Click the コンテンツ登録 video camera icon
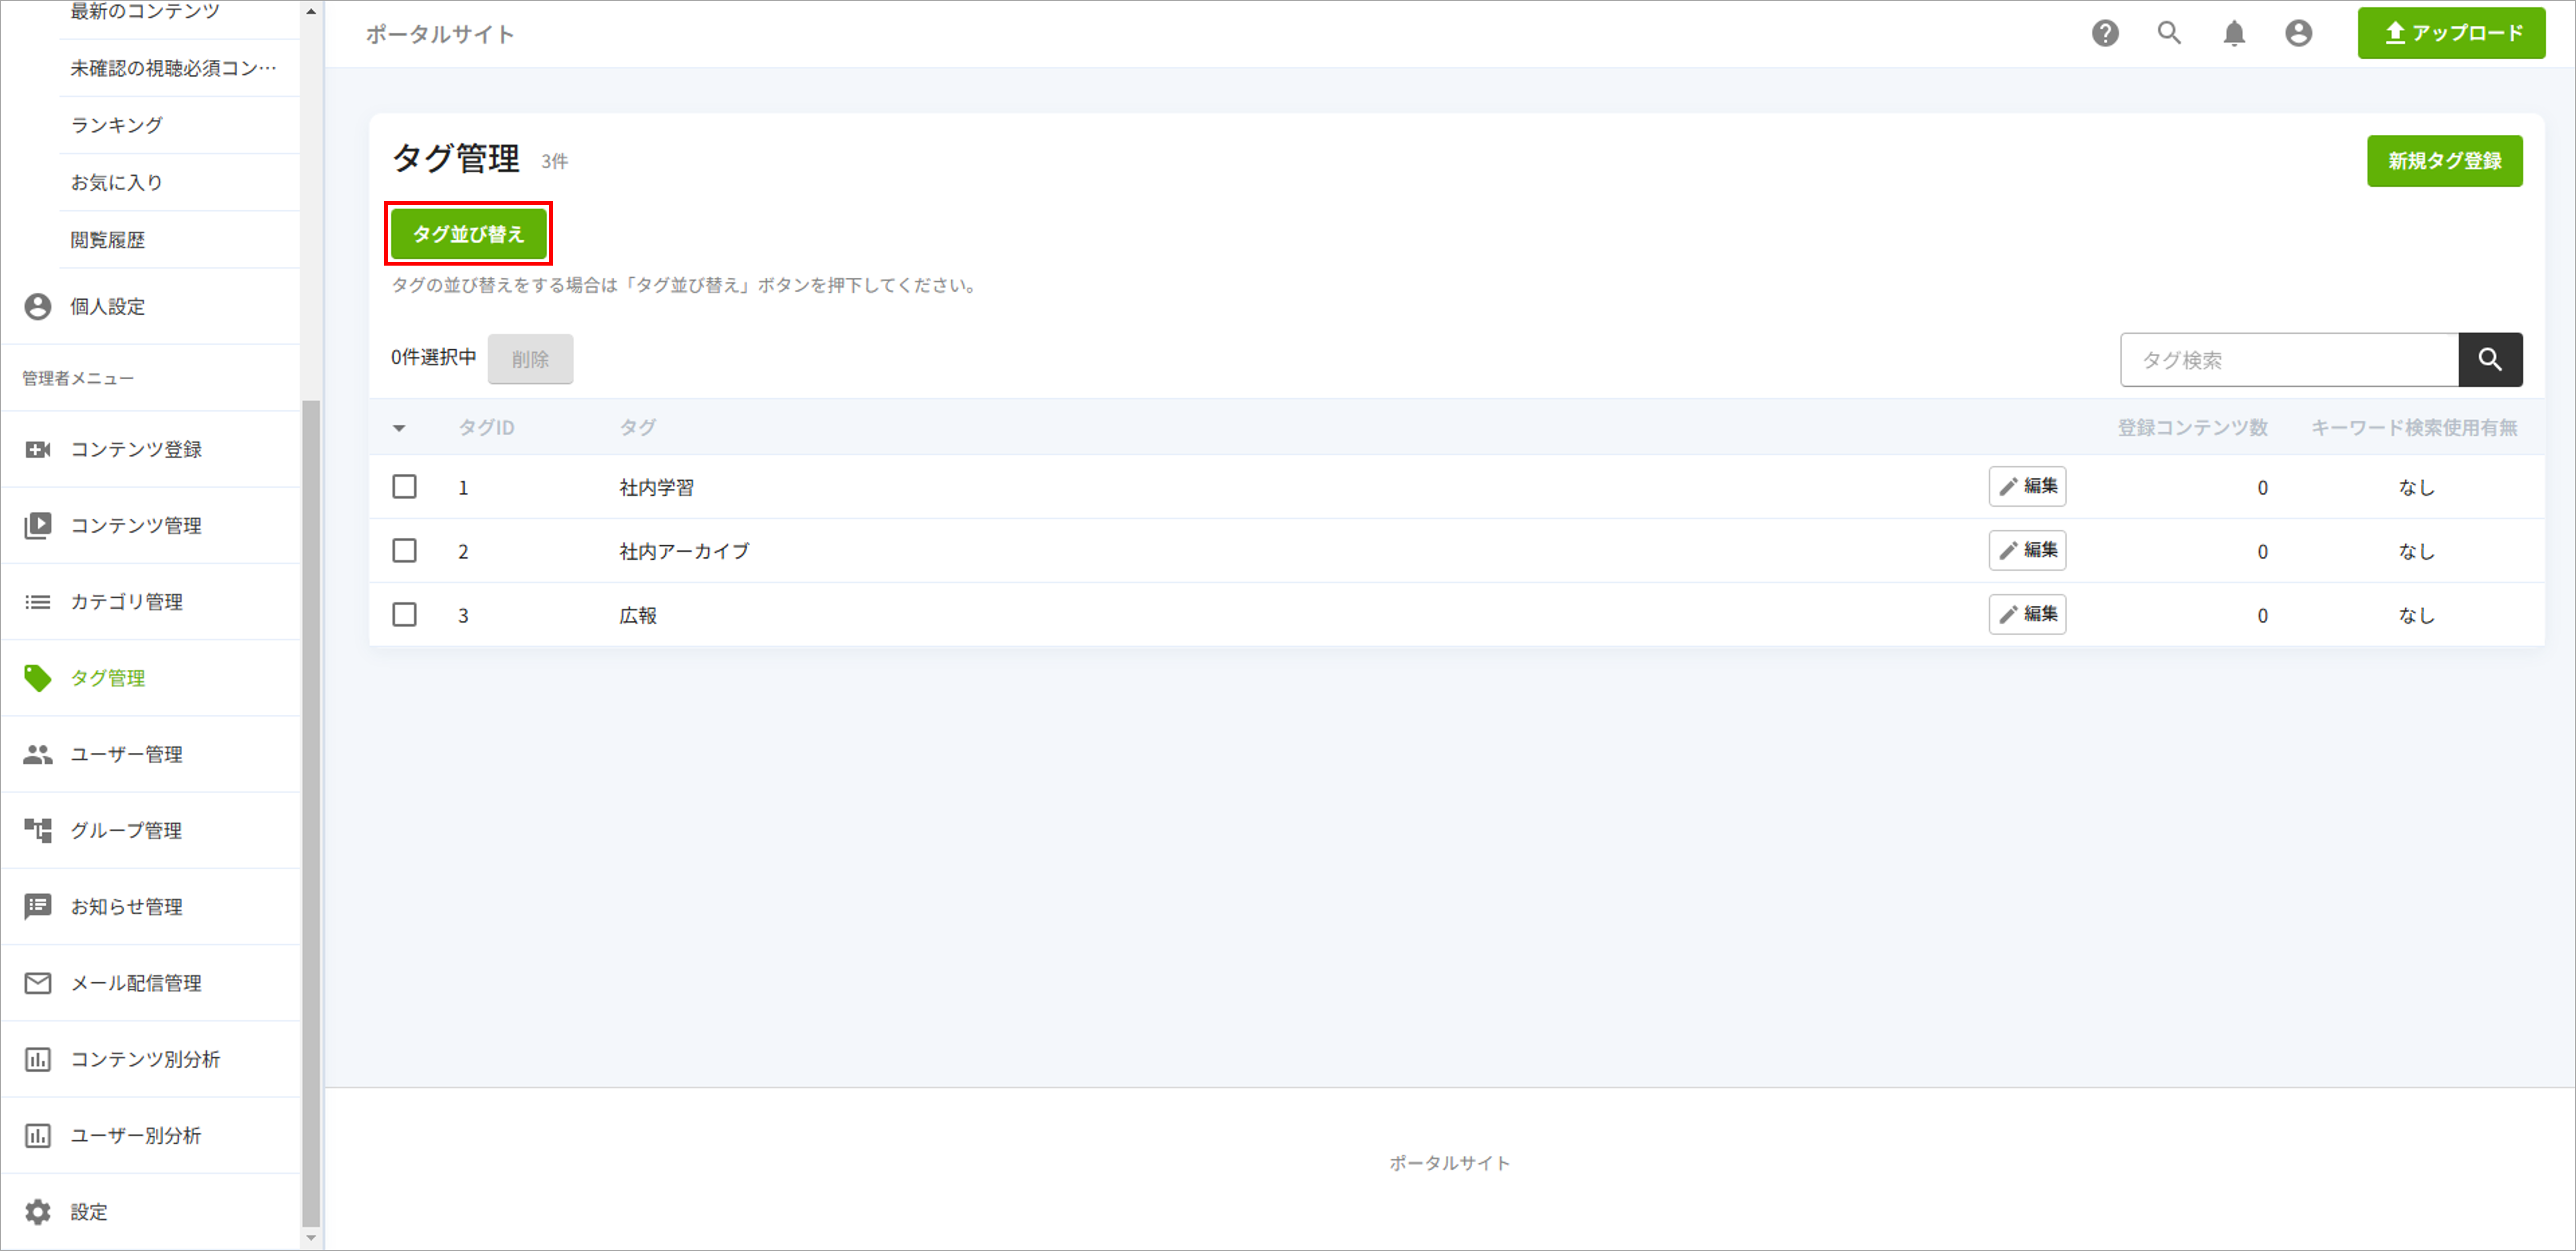The height and width of the screenshot is (1251, 2576). coord(38,450)
